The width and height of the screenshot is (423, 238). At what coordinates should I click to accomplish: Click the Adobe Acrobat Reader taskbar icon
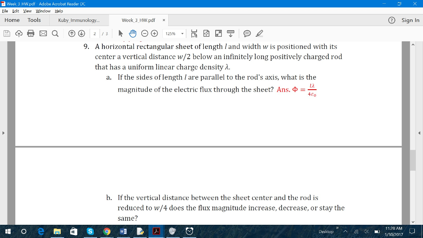coord(157,231)
